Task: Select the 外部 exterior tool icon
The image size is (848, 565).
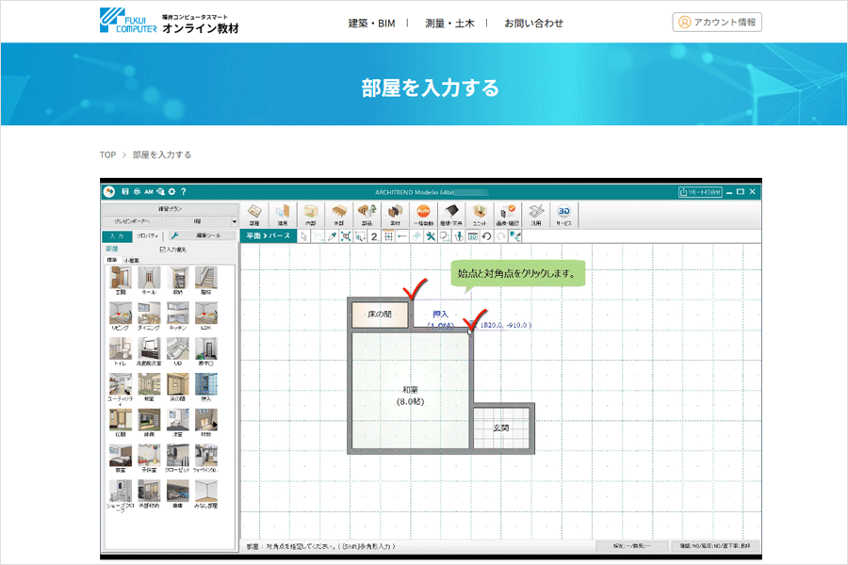Action: [x=337, y=212]
